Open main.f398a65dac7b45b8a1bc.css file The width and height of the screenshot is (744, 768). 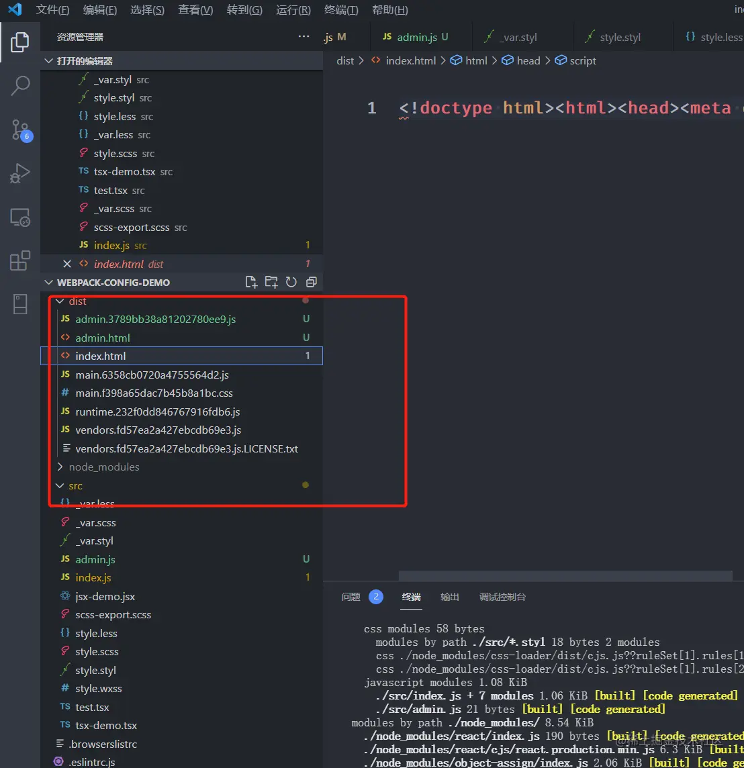tap(181, 393)
